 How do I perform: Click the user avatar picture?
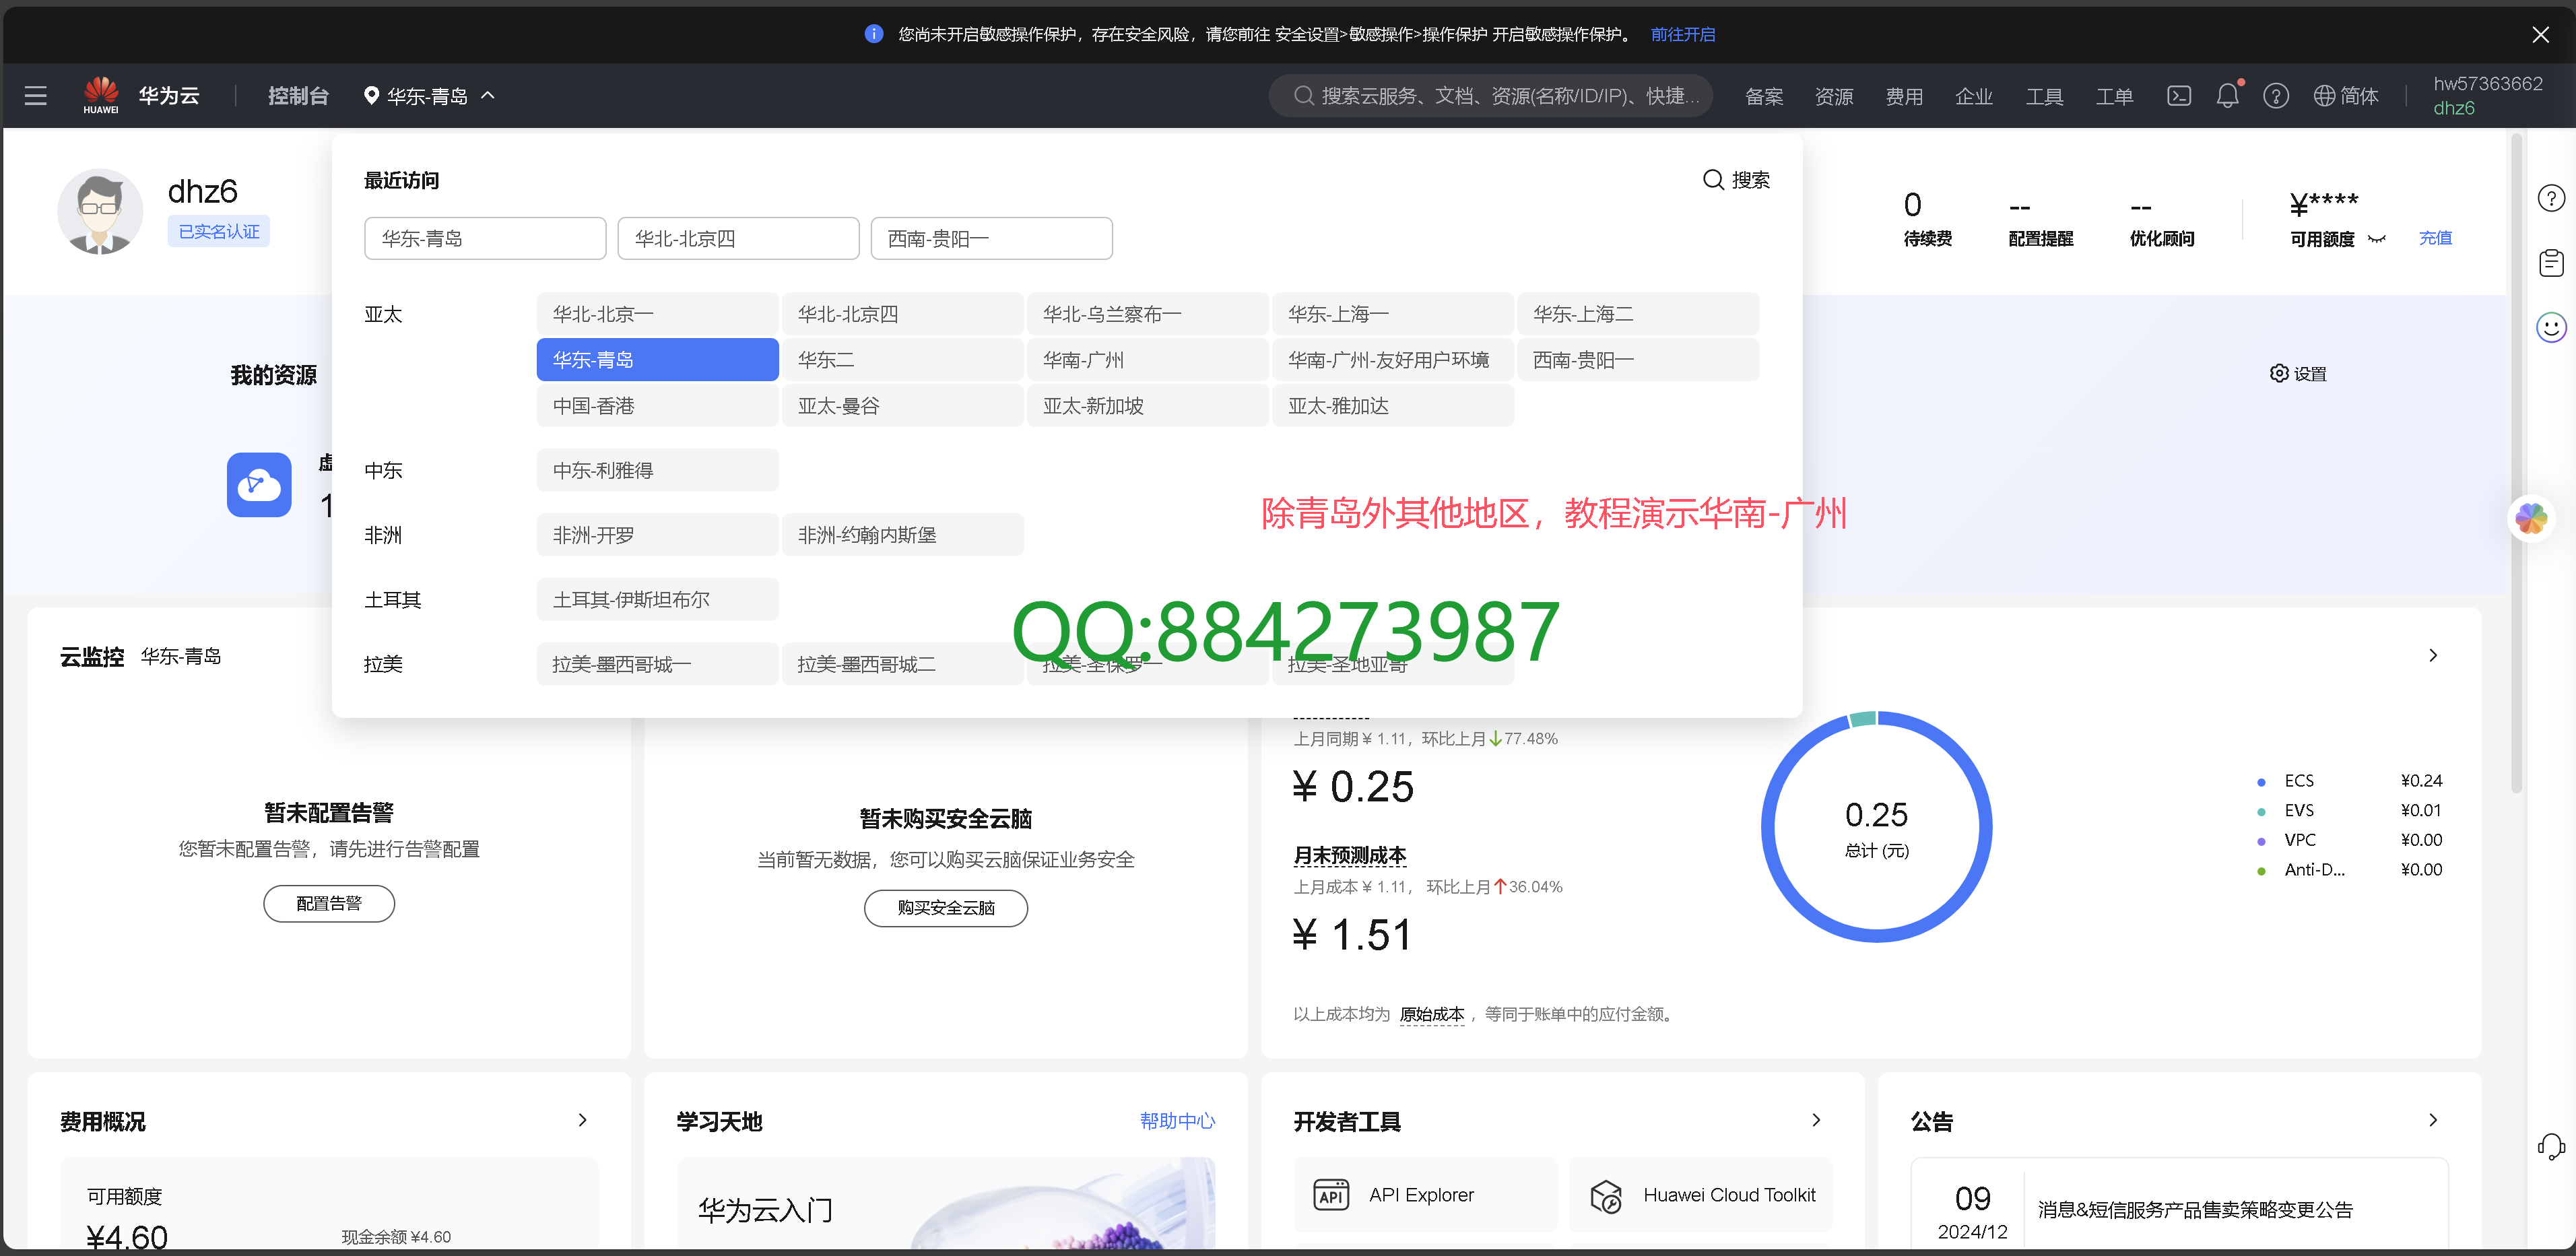(100, 212)
